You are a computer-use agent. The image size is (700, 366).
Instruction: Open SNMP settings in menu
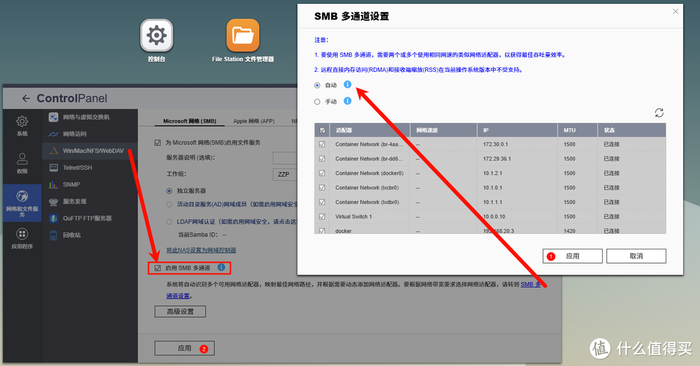point(71,185)
